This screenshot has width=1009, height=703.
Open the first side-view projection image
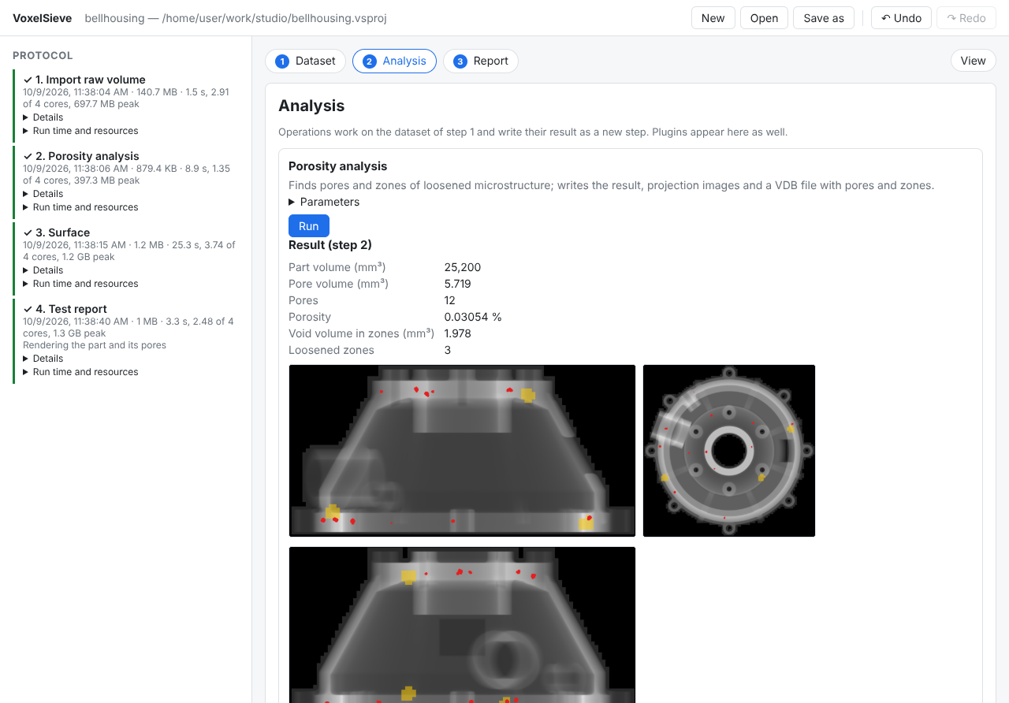point(462,451)
